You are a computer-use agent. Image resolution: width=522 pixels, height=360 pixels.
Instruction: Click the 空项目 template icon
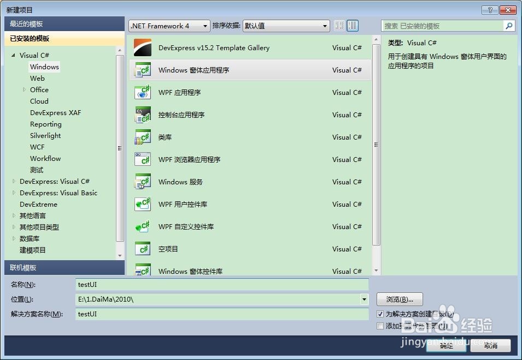coord(143,249)
